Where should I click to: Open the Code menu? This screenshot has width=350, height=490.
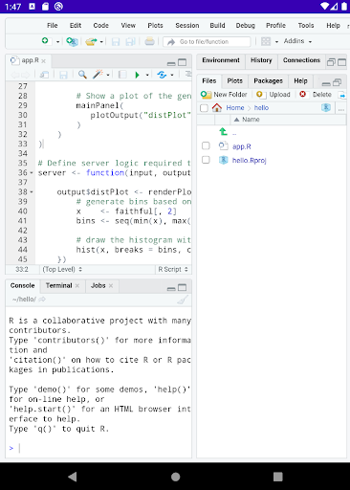tap(101, 26)
